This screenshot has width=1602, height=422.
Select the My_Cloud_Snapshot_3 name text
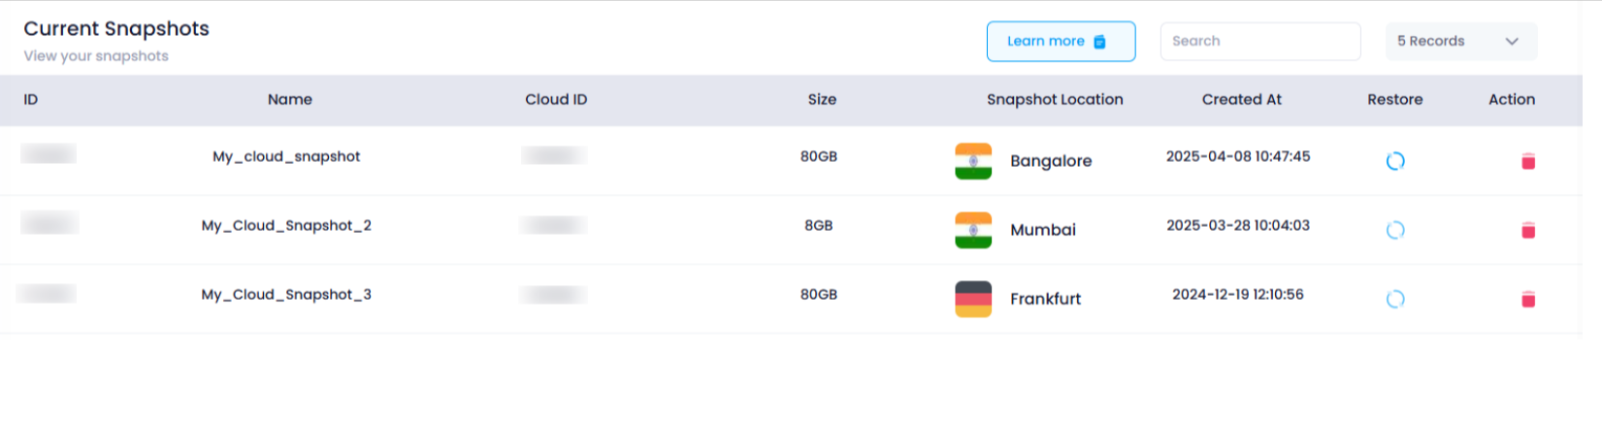click(286, 294)
